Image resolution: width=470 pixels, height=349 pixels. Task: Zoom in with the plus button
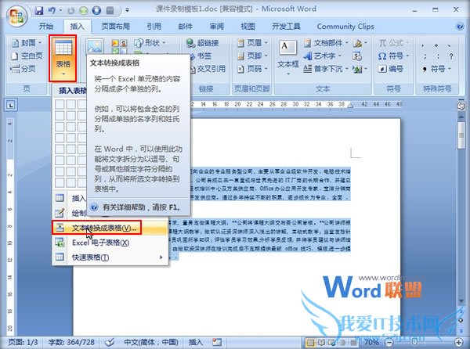point(458,342)
